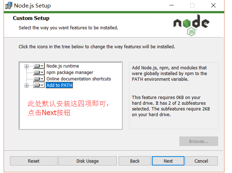Cancel the Node.js installation
The image size is (232, 173).
coord(201,161)
